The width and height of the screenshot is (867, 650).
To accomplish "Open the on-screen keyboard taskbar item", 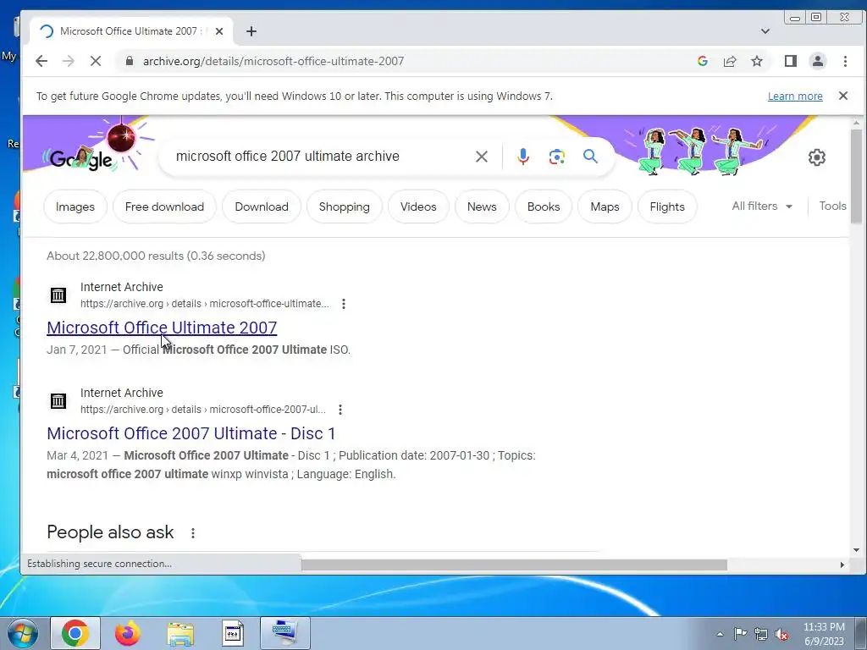I will (x=285, y=633).
